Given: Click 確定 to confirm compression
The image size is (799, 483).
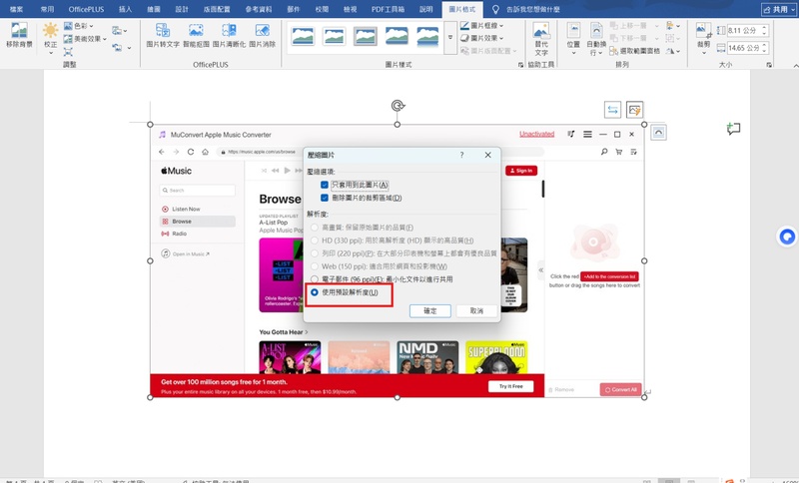Looking at the screenshot, I should tap(430, 311).
